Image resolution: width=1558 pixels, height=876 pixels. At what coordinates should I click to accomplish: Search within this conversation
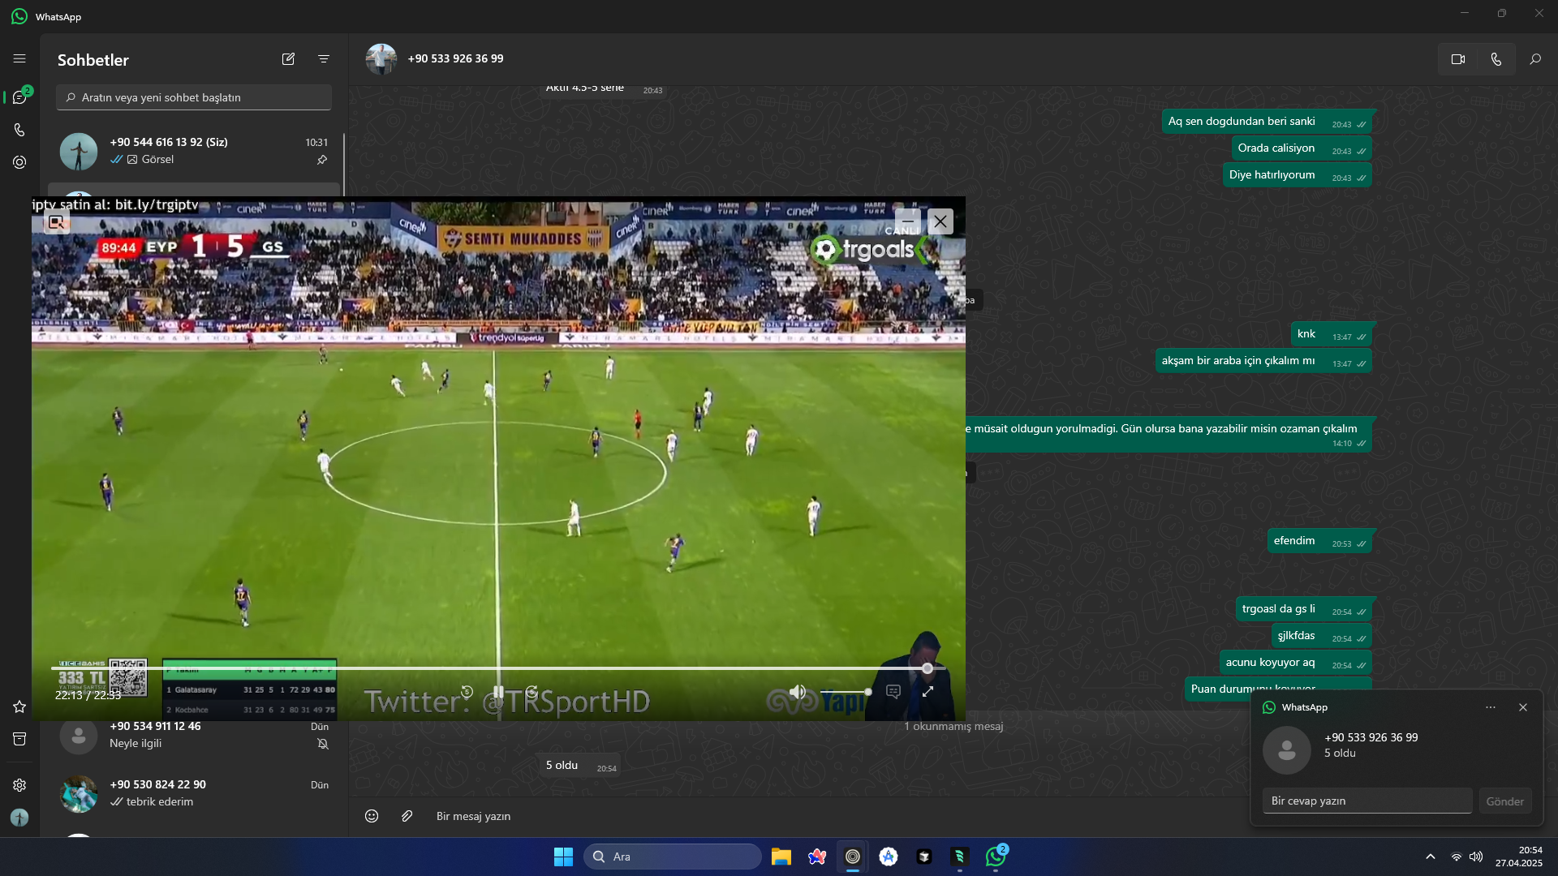(x=1535, y=59)
